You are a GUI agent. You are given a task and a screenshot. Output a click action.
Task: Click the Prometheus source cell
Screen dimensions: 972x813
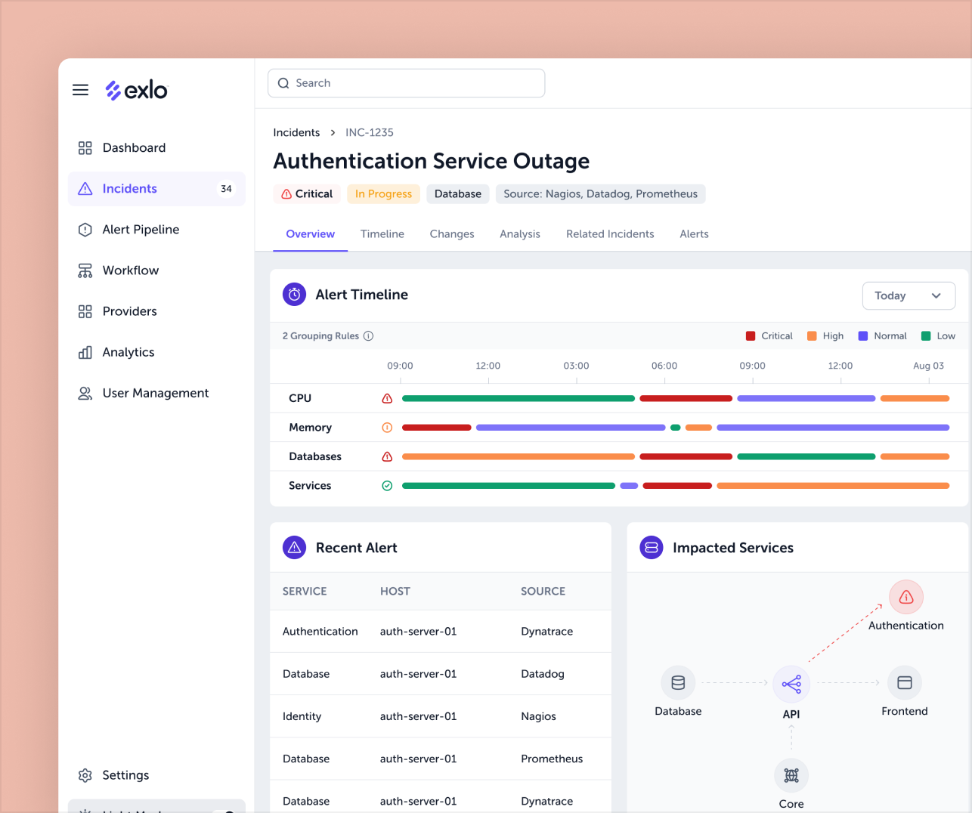pos(552,759)
